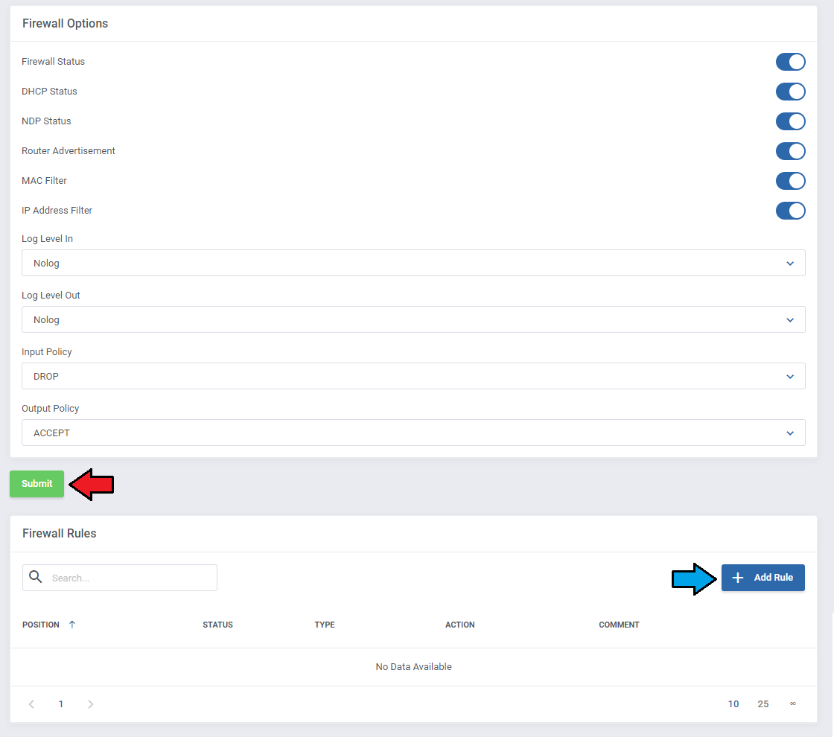Click the green Submit button

36,484
